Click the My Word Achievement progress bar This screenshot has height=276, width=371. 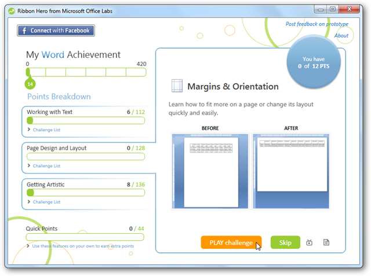[x=86, y=72]
